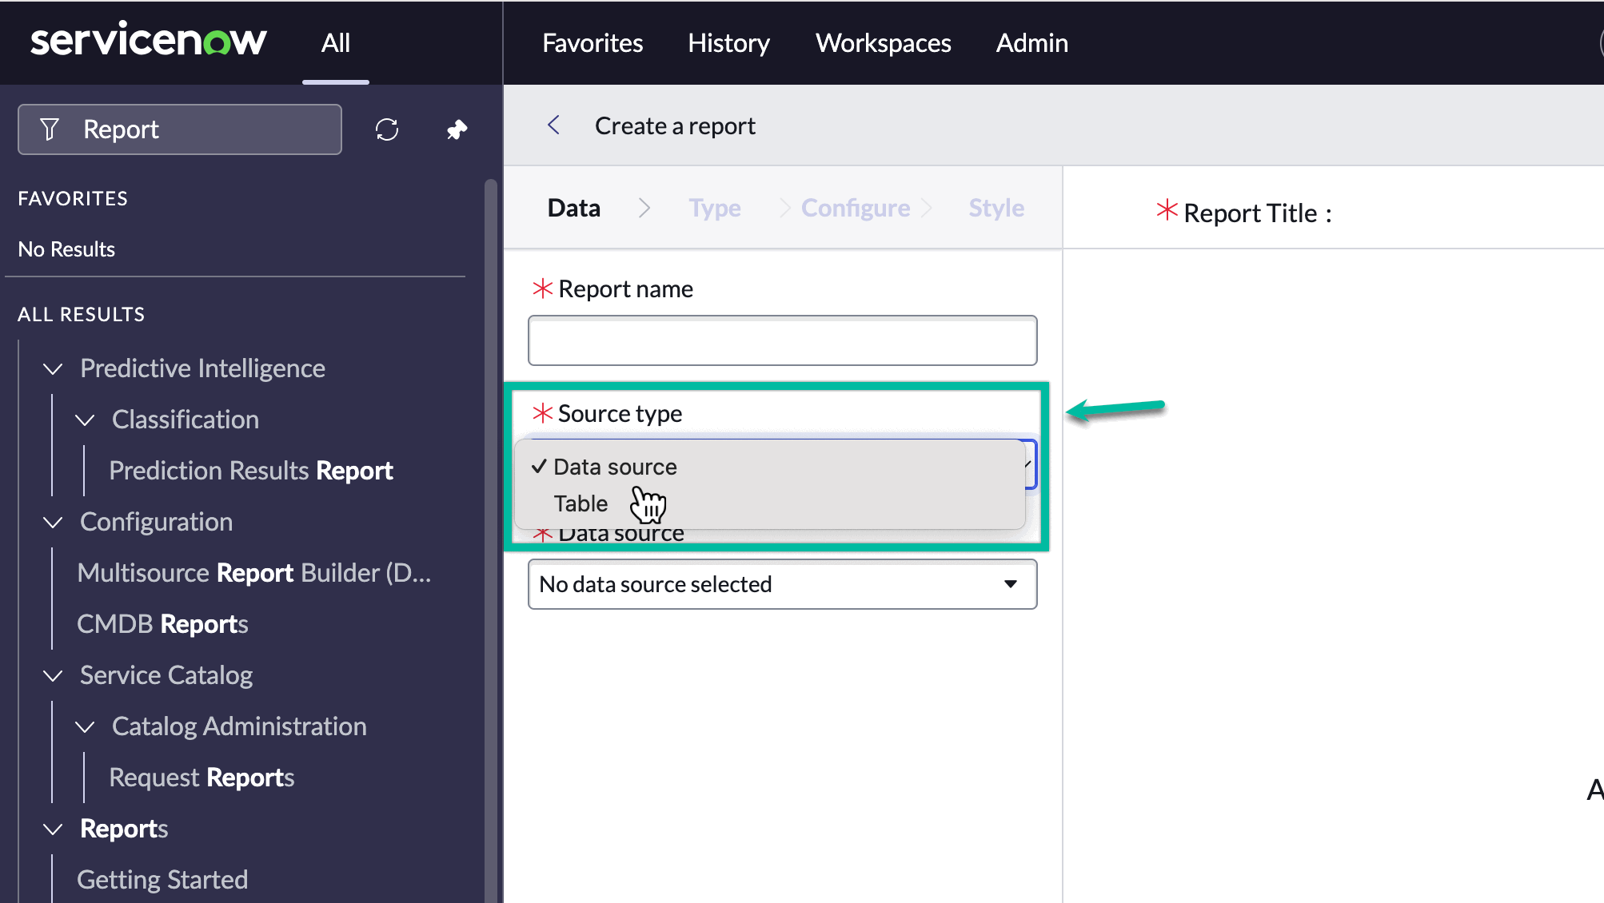
Task: Click the Report name input field
Action: point(782,340)
